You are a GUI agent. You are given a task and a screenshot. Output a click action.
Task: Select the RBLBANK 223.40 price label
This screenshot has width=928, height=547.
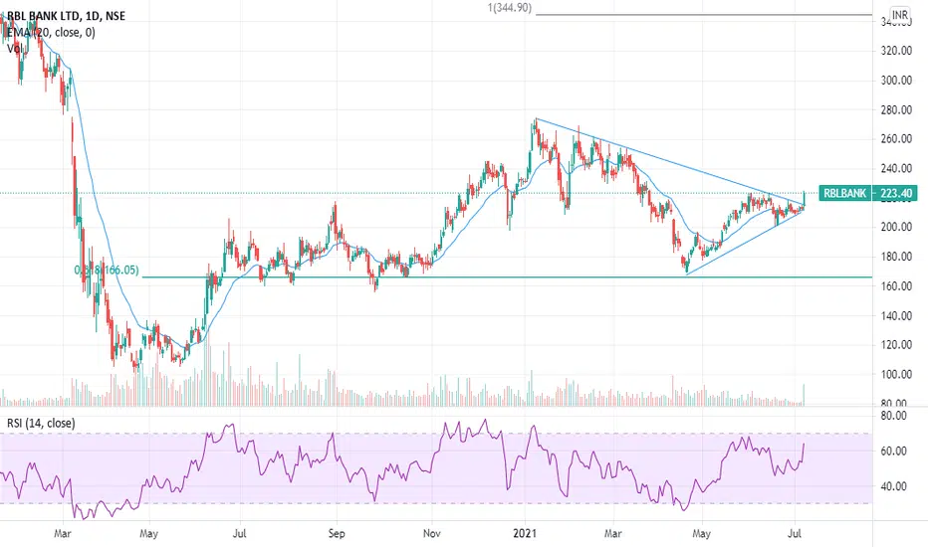[868, 193]
